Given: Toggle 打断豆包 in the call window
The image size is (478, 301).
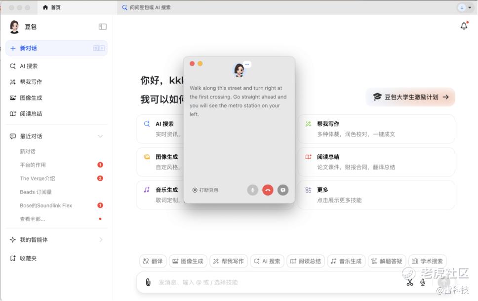Looking at the screenshot, I should pyautogui.click(x=205, y=190).
